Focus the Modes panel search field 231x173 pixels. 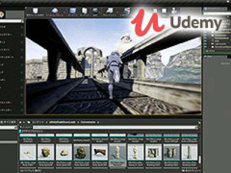tap(11, 21)
